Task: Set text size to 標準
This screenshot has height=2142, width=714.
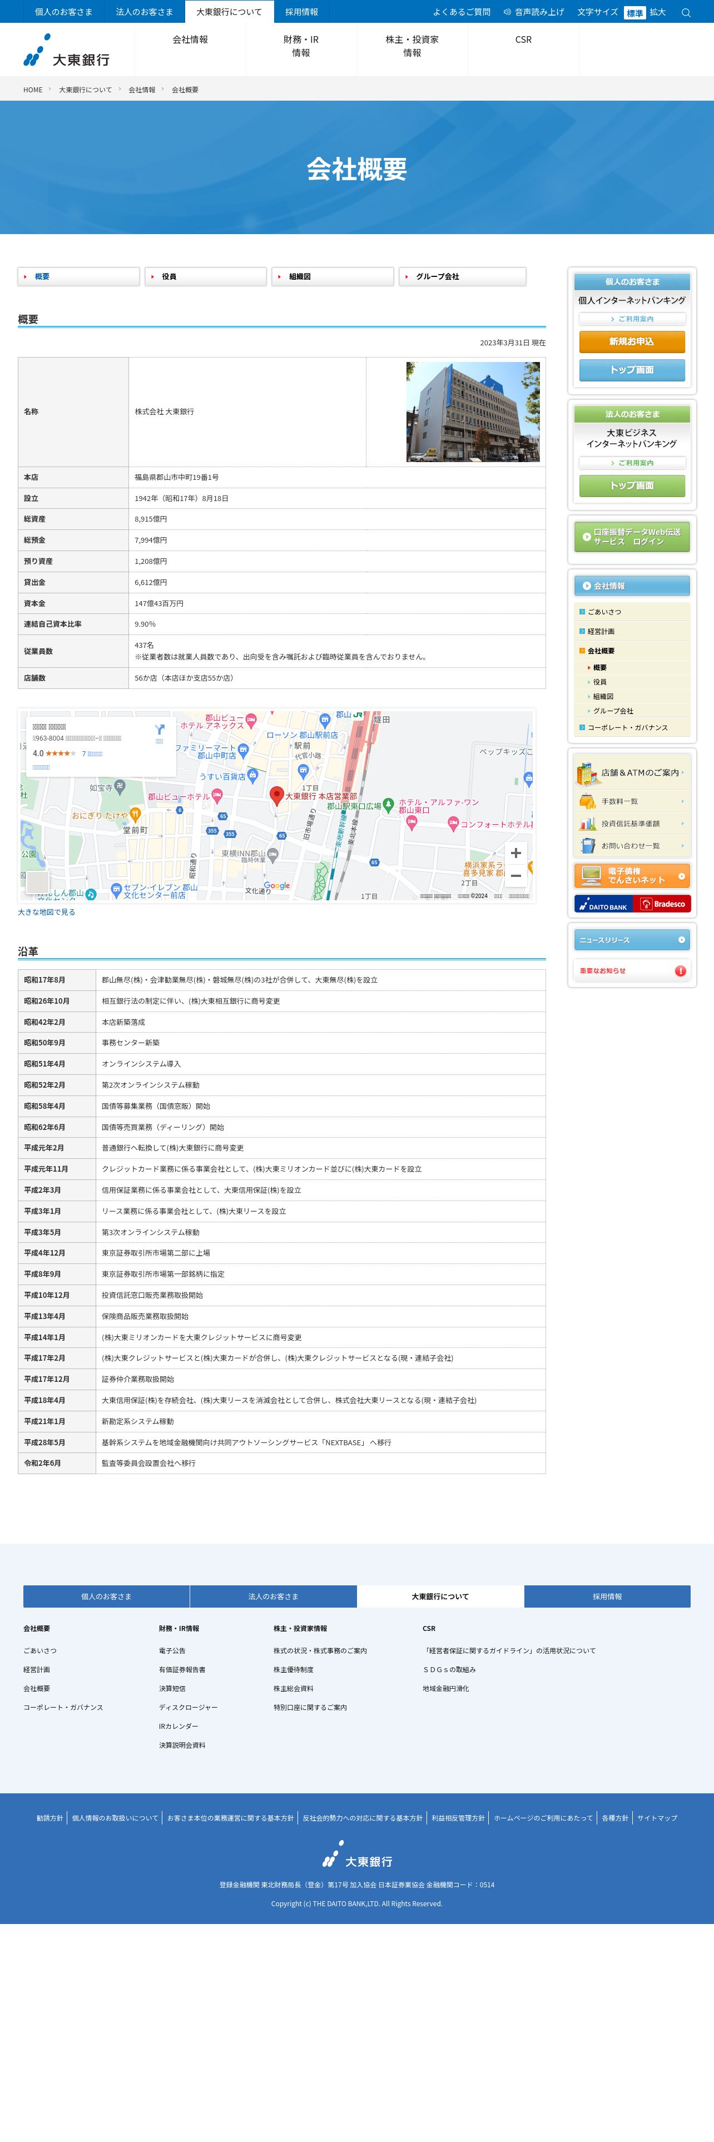Action: pos(634,12)
